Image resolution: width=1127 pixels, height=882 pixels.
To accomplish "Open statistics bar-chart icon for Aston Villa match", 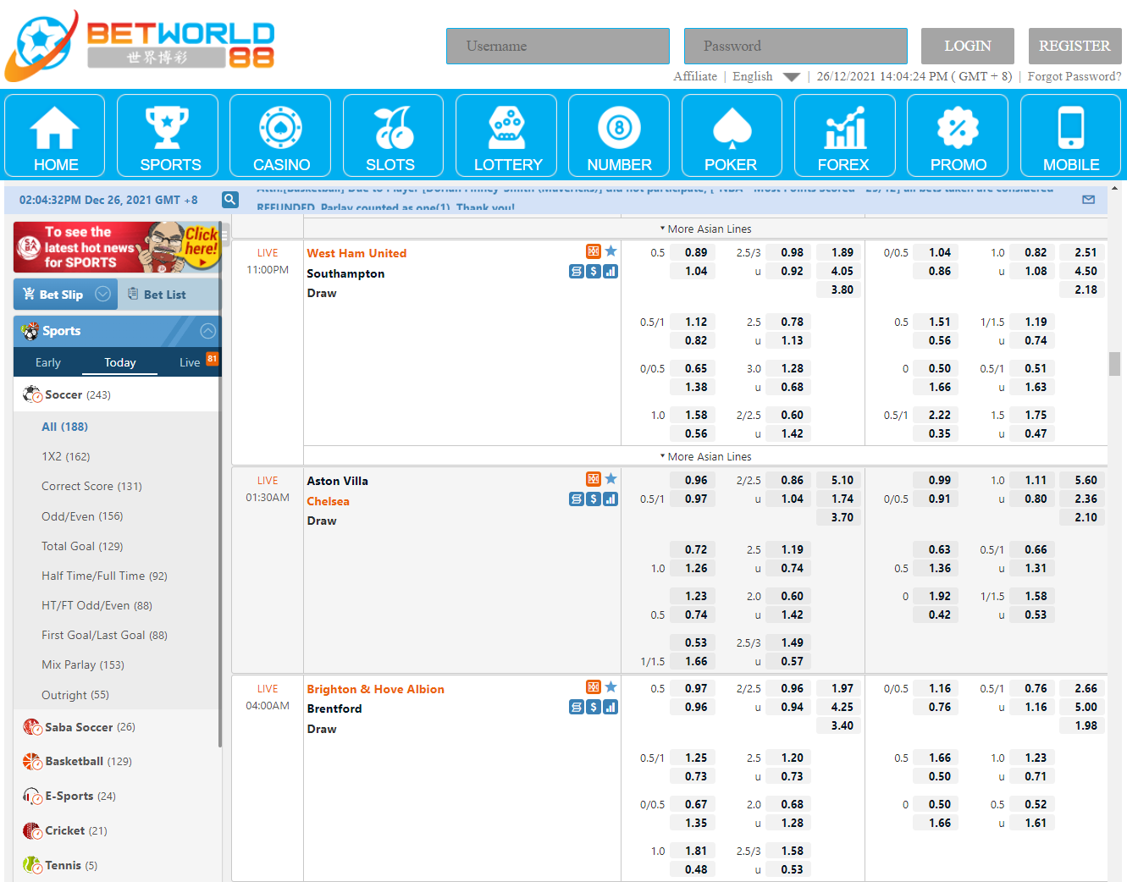I will [x=610, y=499].
